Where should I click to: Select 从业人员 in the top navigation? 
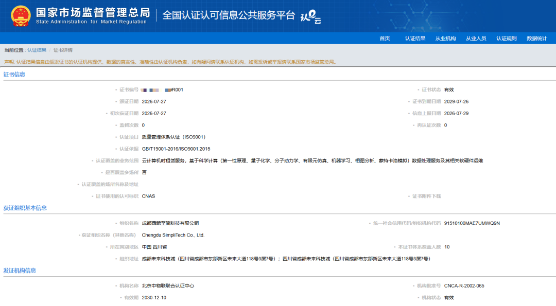coord(476,38)
